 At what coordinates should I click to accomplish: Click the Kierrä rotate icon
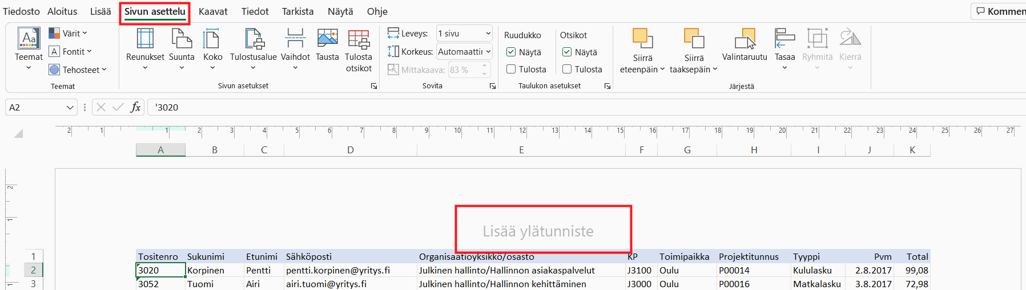850,38
